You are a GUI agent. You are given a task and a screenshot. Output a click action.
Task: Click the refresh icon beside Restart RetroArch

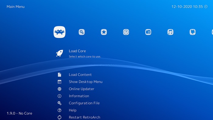(60, 117)
